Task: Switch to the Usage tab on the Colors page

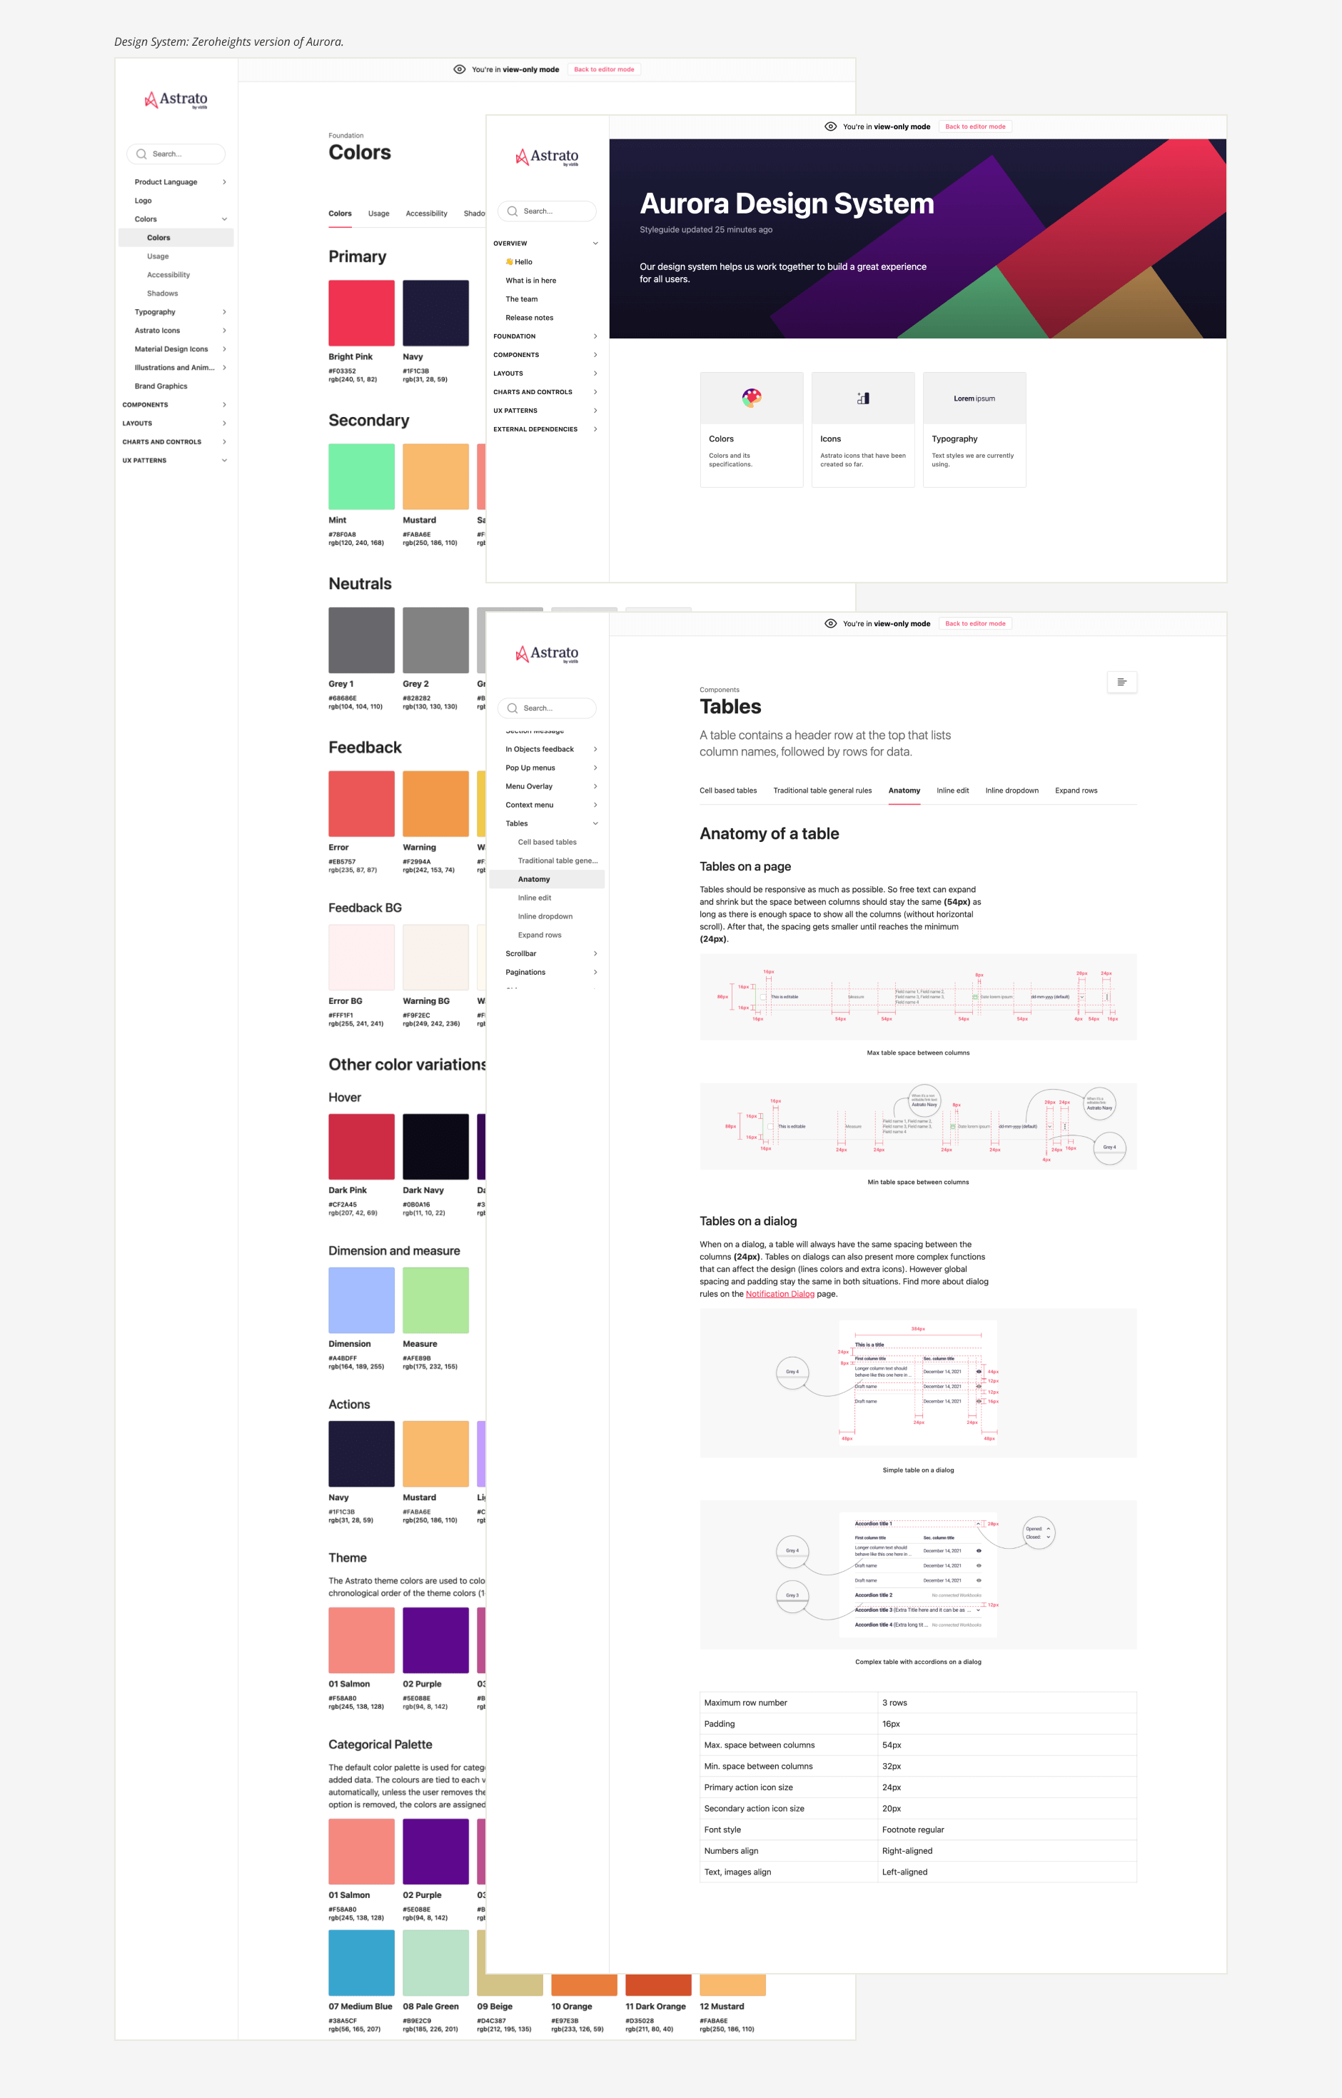Action: pos(378,214)
